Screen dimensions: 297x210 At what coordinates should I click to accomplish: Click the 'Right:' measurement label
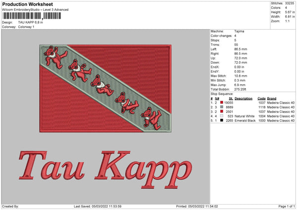click(x=215, y=53)
